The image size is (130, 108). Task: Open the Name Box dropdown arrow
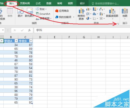tap(3, 30)
